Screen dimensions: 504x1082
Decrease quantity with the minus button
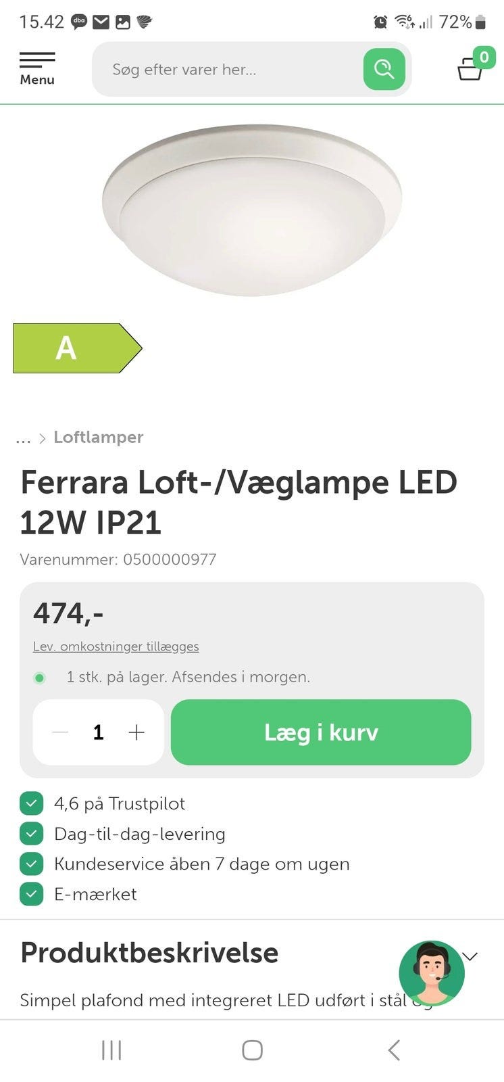(60, 732)
